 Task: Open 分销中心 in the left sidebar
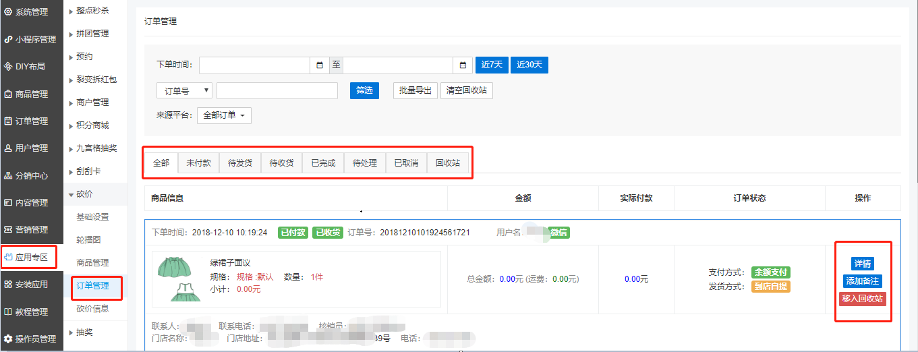(x=32, y=176)
